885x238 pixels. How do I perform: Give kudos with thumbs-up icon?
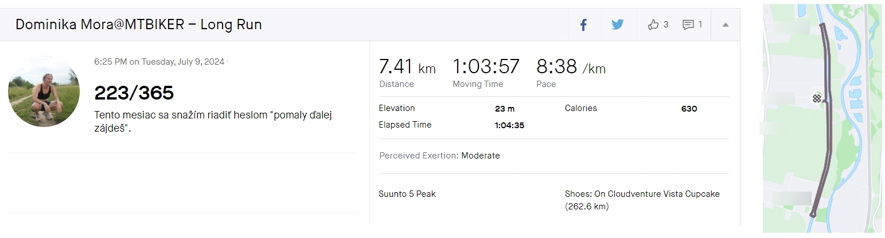653,25
